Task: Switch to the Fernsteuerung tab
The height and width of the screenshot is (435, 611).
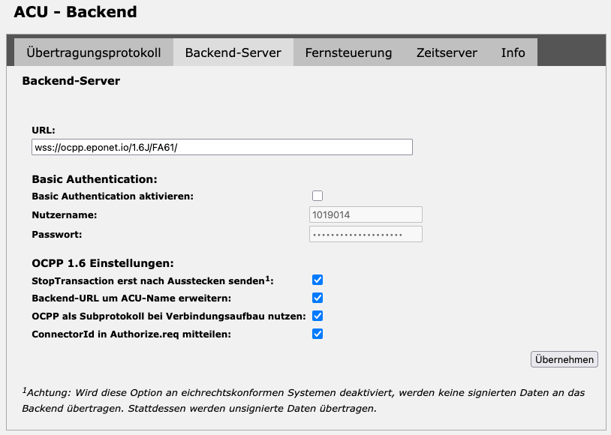Action: point(348,52)
